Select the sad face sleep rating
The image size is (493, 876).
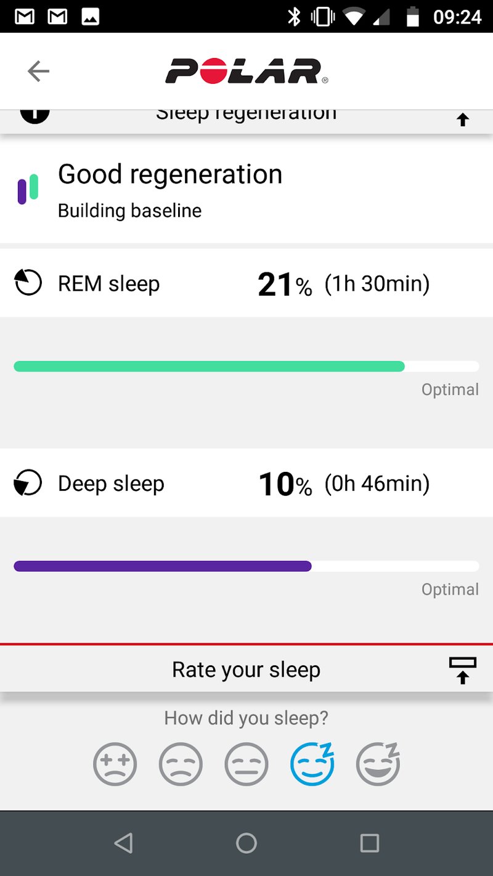click(181, 764)
